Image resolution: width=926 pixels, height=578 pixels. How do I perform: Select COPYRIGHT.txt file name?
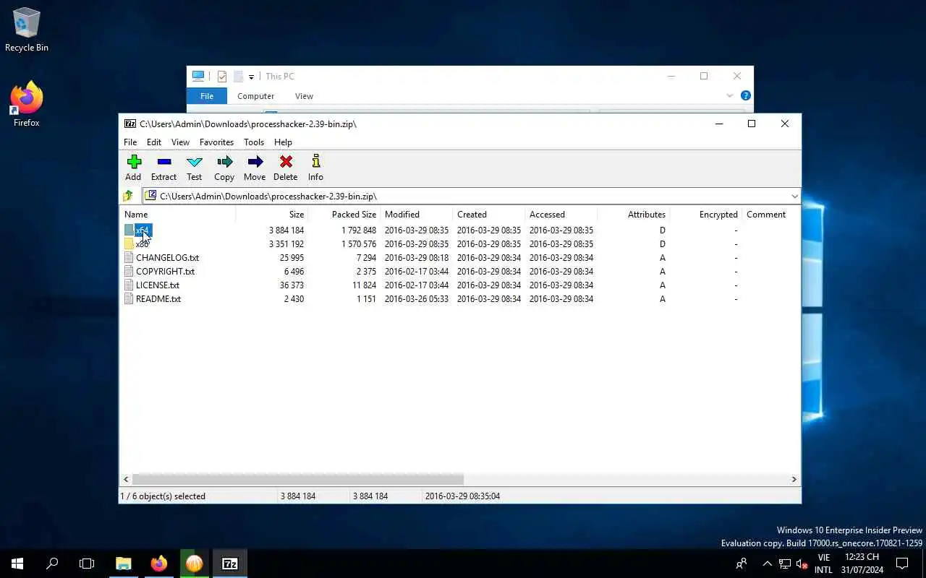click(x=165, y=272)
